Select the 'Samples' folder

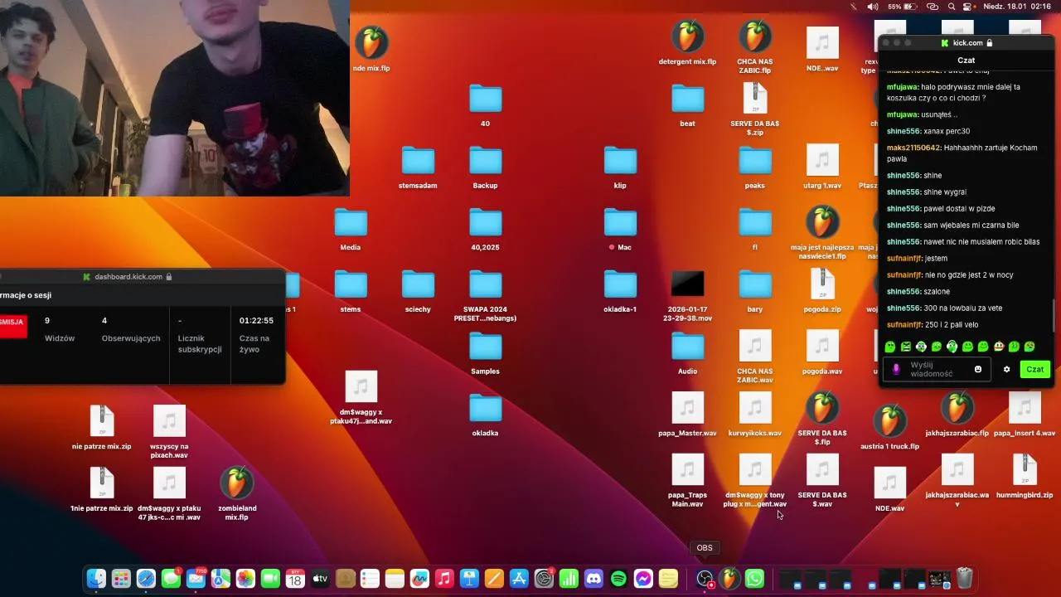[x=485, y=353]
